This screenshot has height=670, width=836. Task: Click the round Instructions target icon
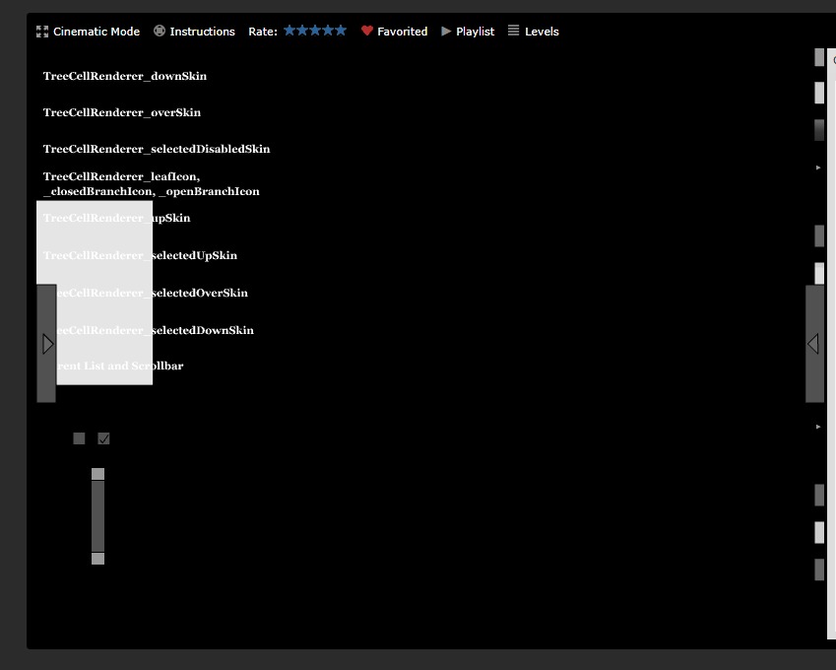click(159, 31)
